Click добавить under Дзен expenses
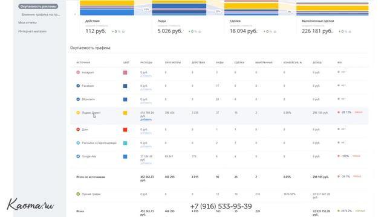This screenshot has height=217, width=387. tap(146, 133)
